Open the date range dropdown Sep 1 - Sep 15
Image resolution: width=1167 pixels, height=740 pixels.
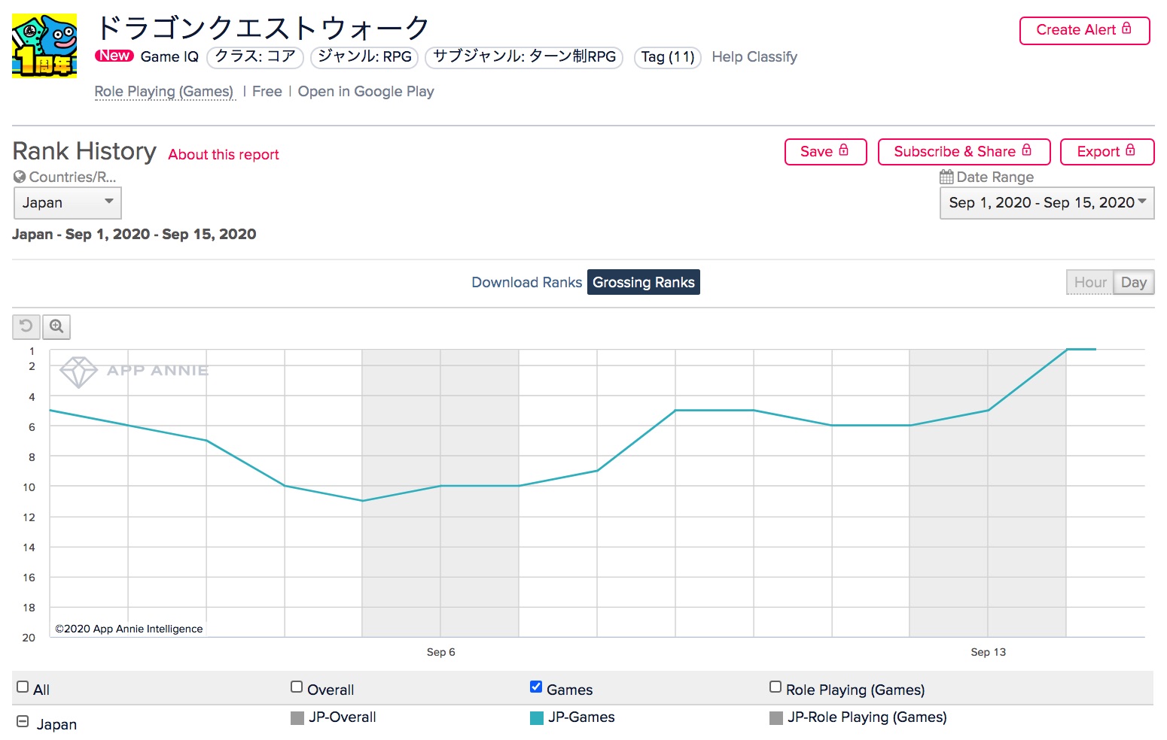pyautogui.click(x=1047, y=203)
